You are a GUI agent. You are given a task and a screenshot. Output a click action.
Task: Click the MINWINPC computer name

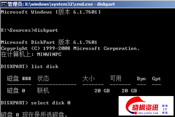(x=49, y=54)
